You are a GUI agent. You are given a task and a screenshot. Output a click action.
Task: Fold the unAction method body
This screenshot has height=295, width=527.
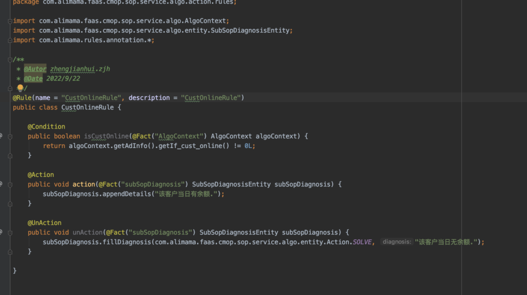[x=10, y=232]
